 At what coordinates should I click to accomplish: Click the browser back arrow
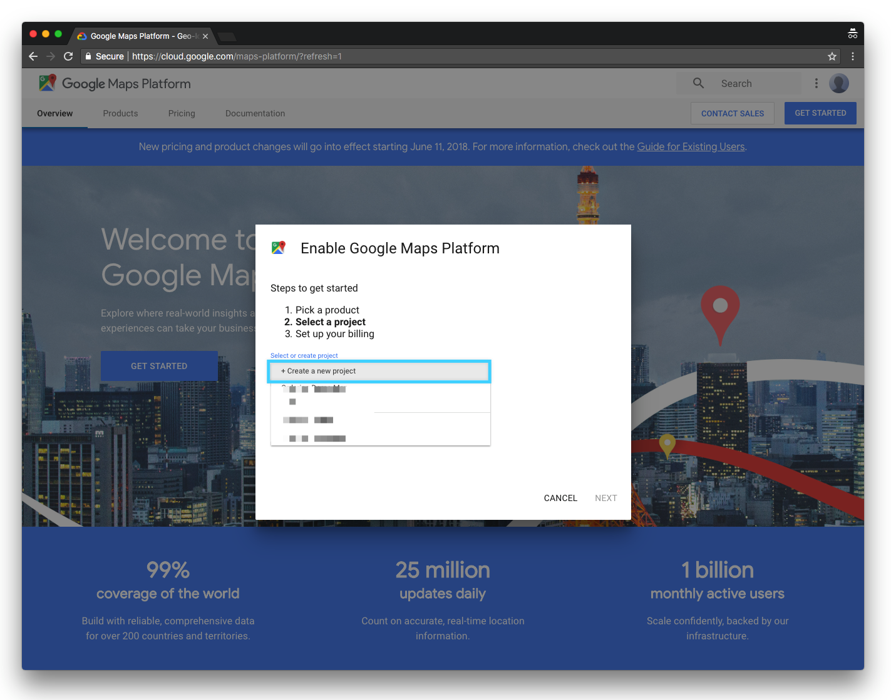pos(33,56)
